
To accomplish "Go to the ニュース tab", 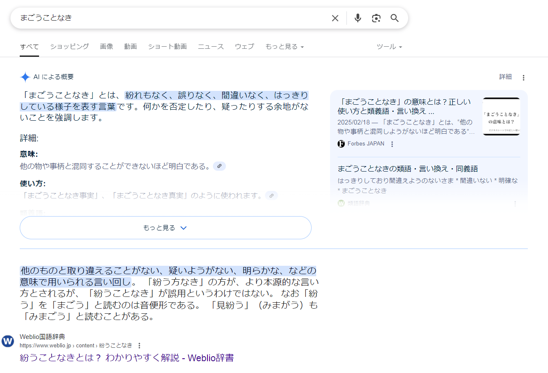I will coord(211,47).
